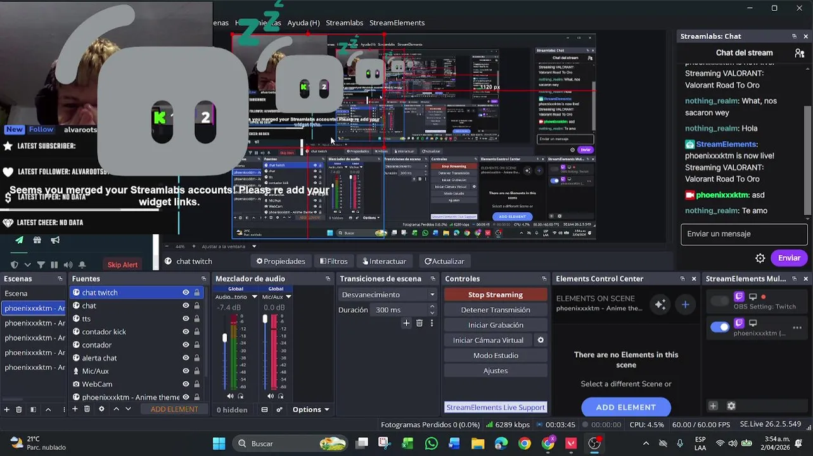Image resolution: width=813 pixels, height=456 pixels.
Task: Open Audio escritorio channel dropdown arrow
Action: coord(254,296)
